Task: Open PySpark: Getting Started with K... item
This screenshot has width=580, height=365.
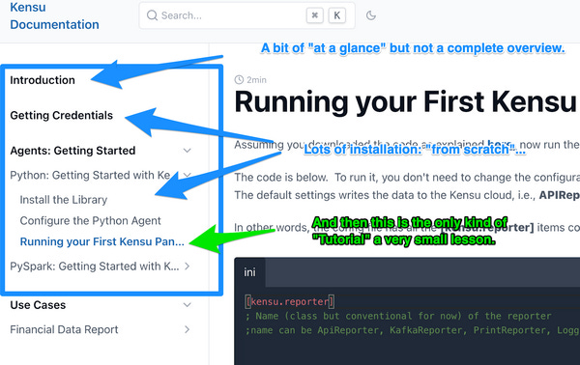Action: point(95,267)
